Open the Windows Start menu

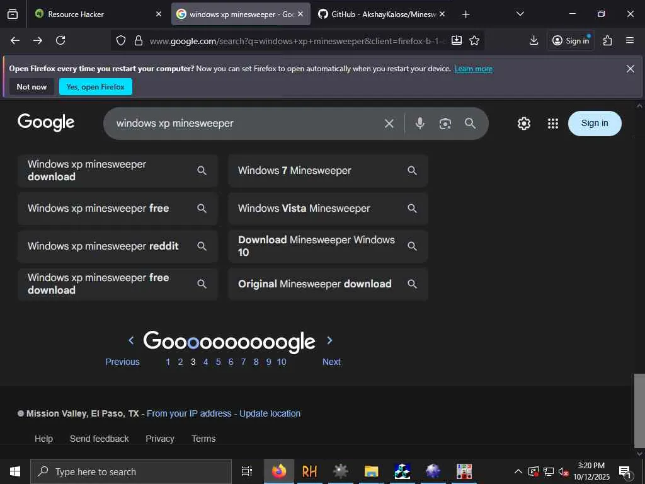tap(15, 471)
